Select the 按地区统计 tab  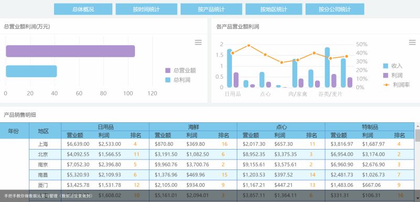[274, 9]
